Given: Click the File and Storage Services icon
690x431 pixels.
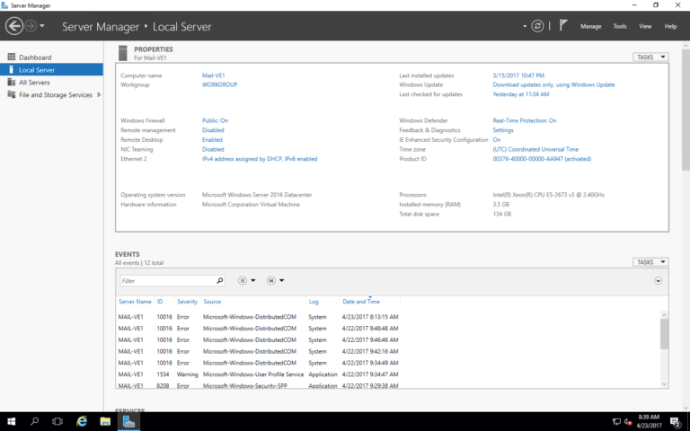Looking at the screenshot, I should point(12,94).
